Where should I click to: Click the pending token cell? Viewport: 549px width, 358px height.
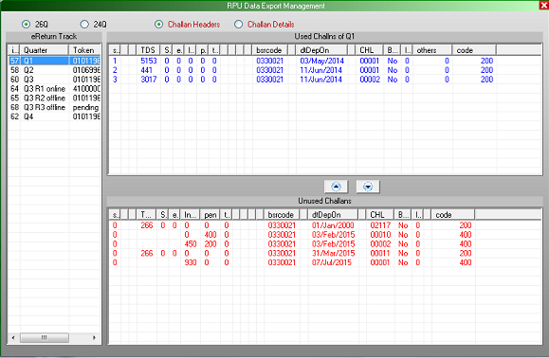[85, 107]
